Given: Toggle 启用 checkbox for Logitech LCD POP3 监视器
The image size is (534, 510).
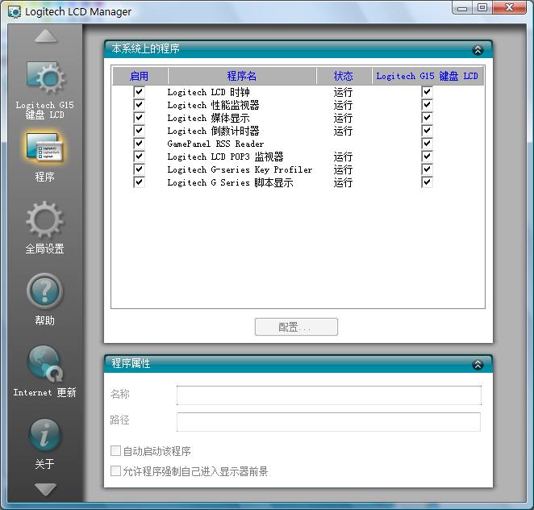Looking at the screenshot, I should coord(139,157).
